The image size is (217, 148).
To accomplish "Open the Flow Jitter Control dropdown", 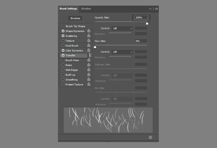I will pyautogui.click(x=122, y=52).
